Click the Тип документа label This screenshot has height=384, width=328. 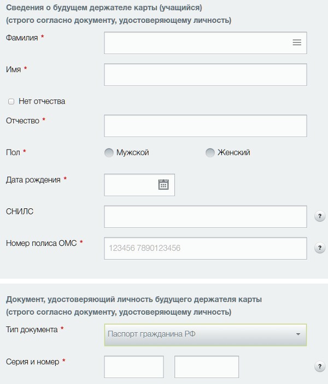pos(32,329)
